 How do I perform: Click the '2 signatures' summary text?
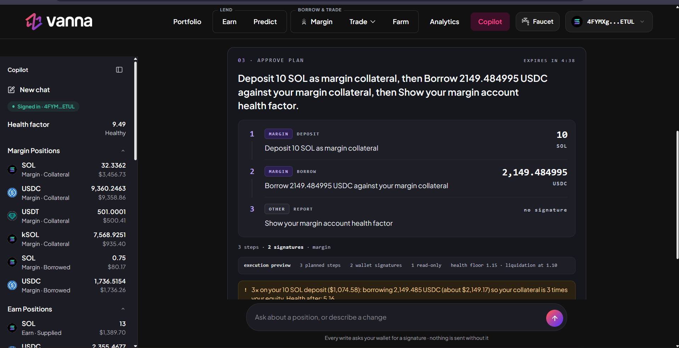coord(285,247)
